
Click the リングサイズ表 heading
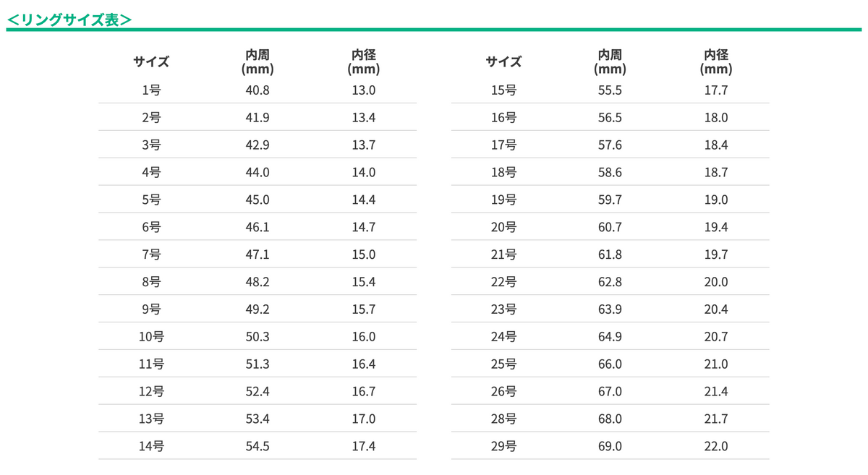tap(69, 20)
